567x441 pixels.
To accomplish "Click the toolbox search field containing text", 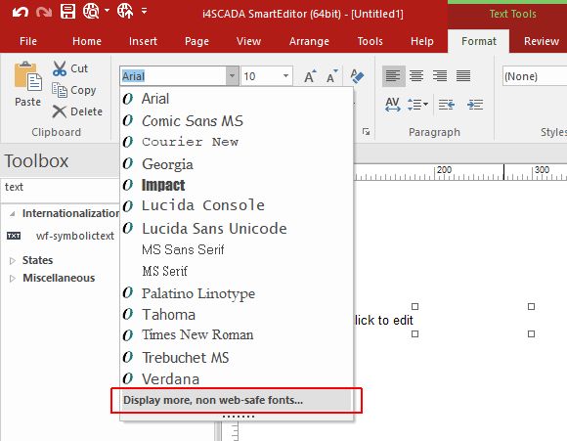I will coord(60,188).
